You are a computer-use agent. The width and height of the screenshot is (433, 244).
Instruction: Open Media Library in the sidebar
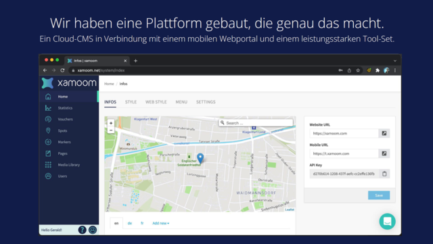(69, 164)
